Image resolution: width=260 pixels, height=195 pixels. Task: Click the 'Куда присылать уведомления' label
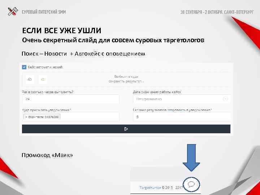click(x=47, y=110)
